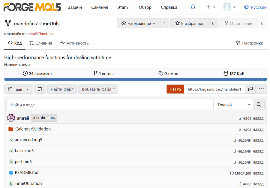The width and height of the screenshot is (270, 188).
Task: Switch to the Активность tab
Action: click(74, 43)
